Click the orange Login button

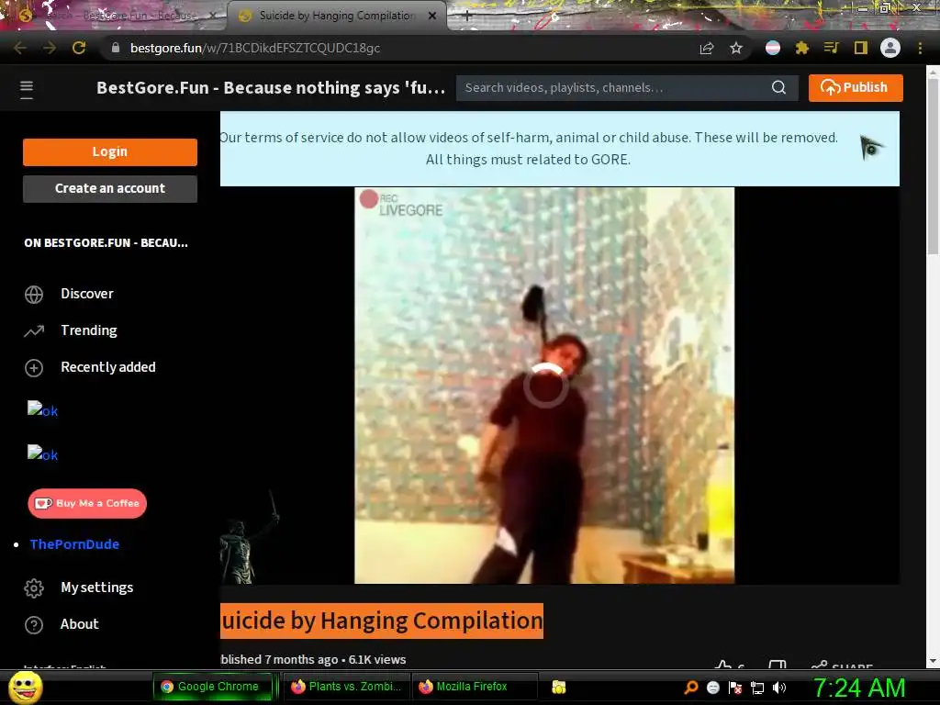(x=110, y=151)
